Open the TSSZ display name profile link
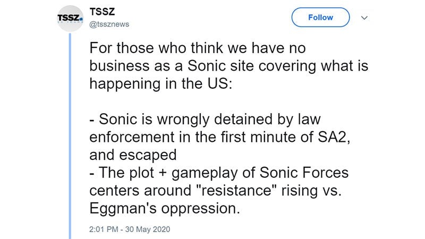Screen dimensions: 425x239 click(101, 12)
